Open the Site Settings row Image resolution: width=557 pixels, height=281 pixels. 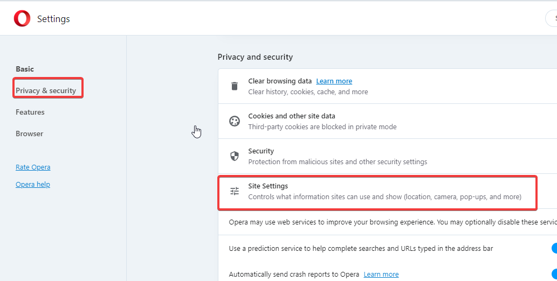[x=377, y=191]
